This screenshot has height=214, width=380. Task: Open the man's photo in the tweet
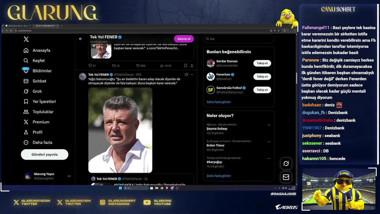[x=120, y=130]
